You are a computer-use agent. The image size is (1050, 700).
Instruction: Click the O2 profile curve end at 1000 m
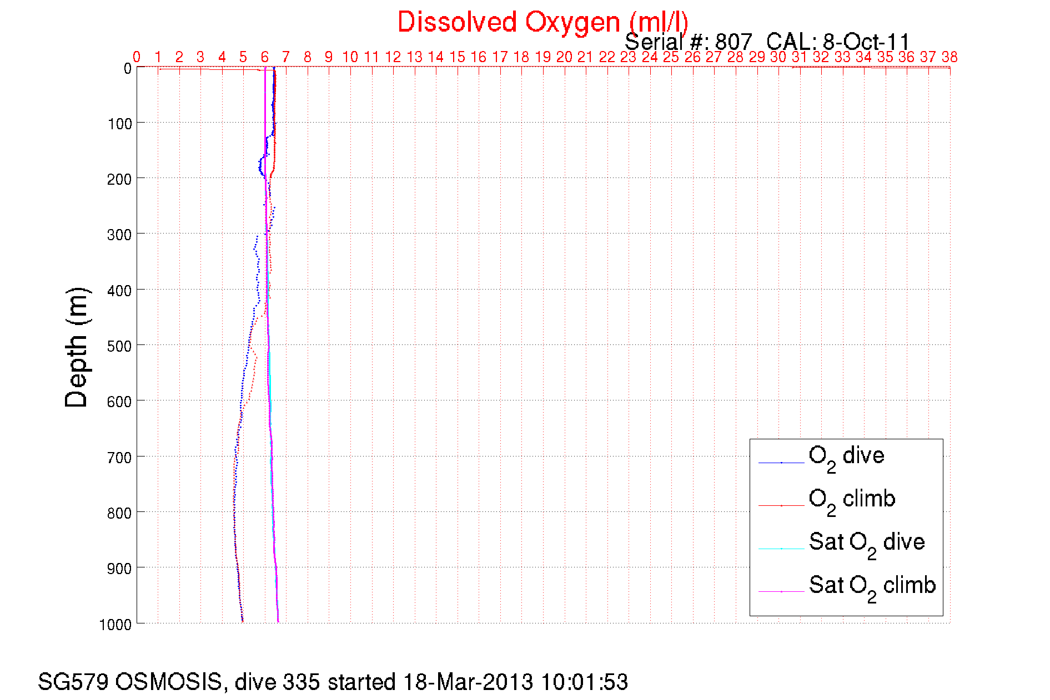coord(243,620)
